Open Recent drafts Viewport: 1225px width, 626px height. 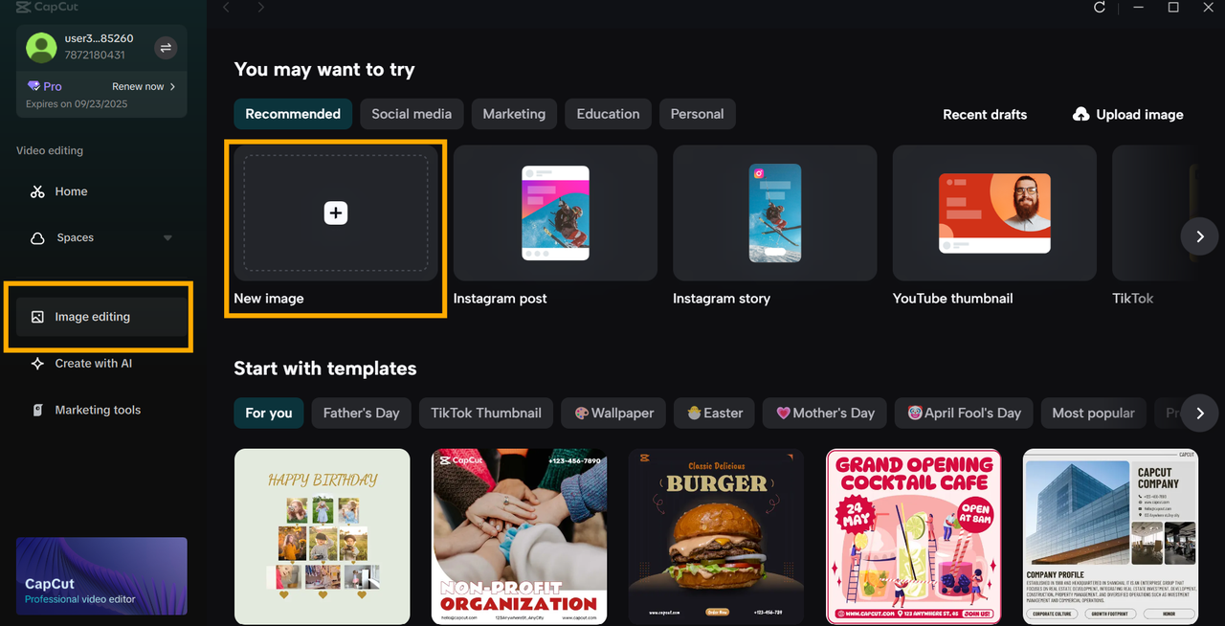(985, 115)
